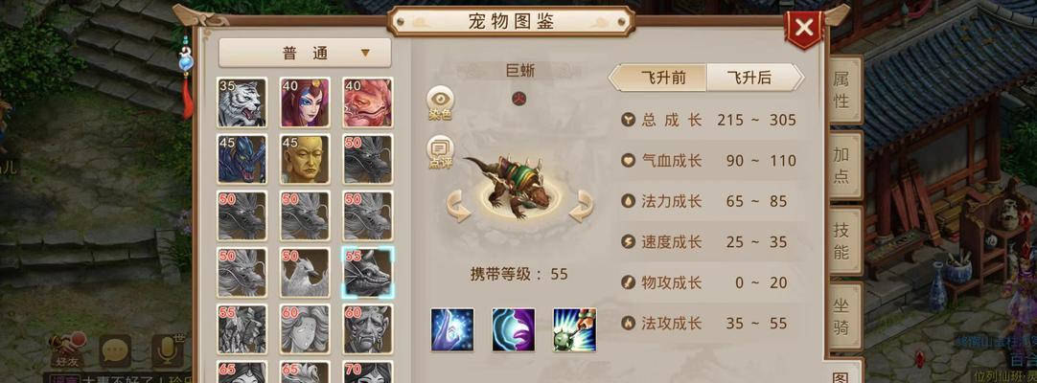Select the level 45 blue beast pet
Screen dimensions: 1037x383
click(242, 159)
